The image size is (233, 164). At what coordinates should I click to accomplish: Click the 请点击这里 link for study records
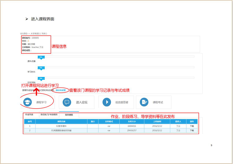coord(61,90)
